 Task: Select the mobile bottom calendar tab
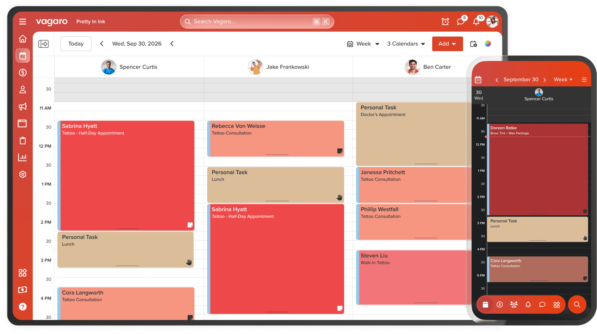(485, 305)
